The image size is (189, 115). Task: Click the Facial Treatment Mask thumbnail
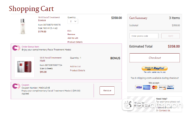(24, 67)
